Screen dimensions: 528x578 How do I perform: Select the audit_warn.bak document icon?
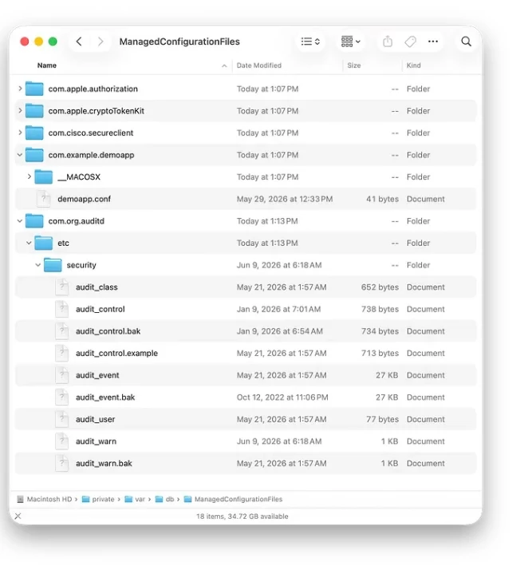tap(62, 463)
